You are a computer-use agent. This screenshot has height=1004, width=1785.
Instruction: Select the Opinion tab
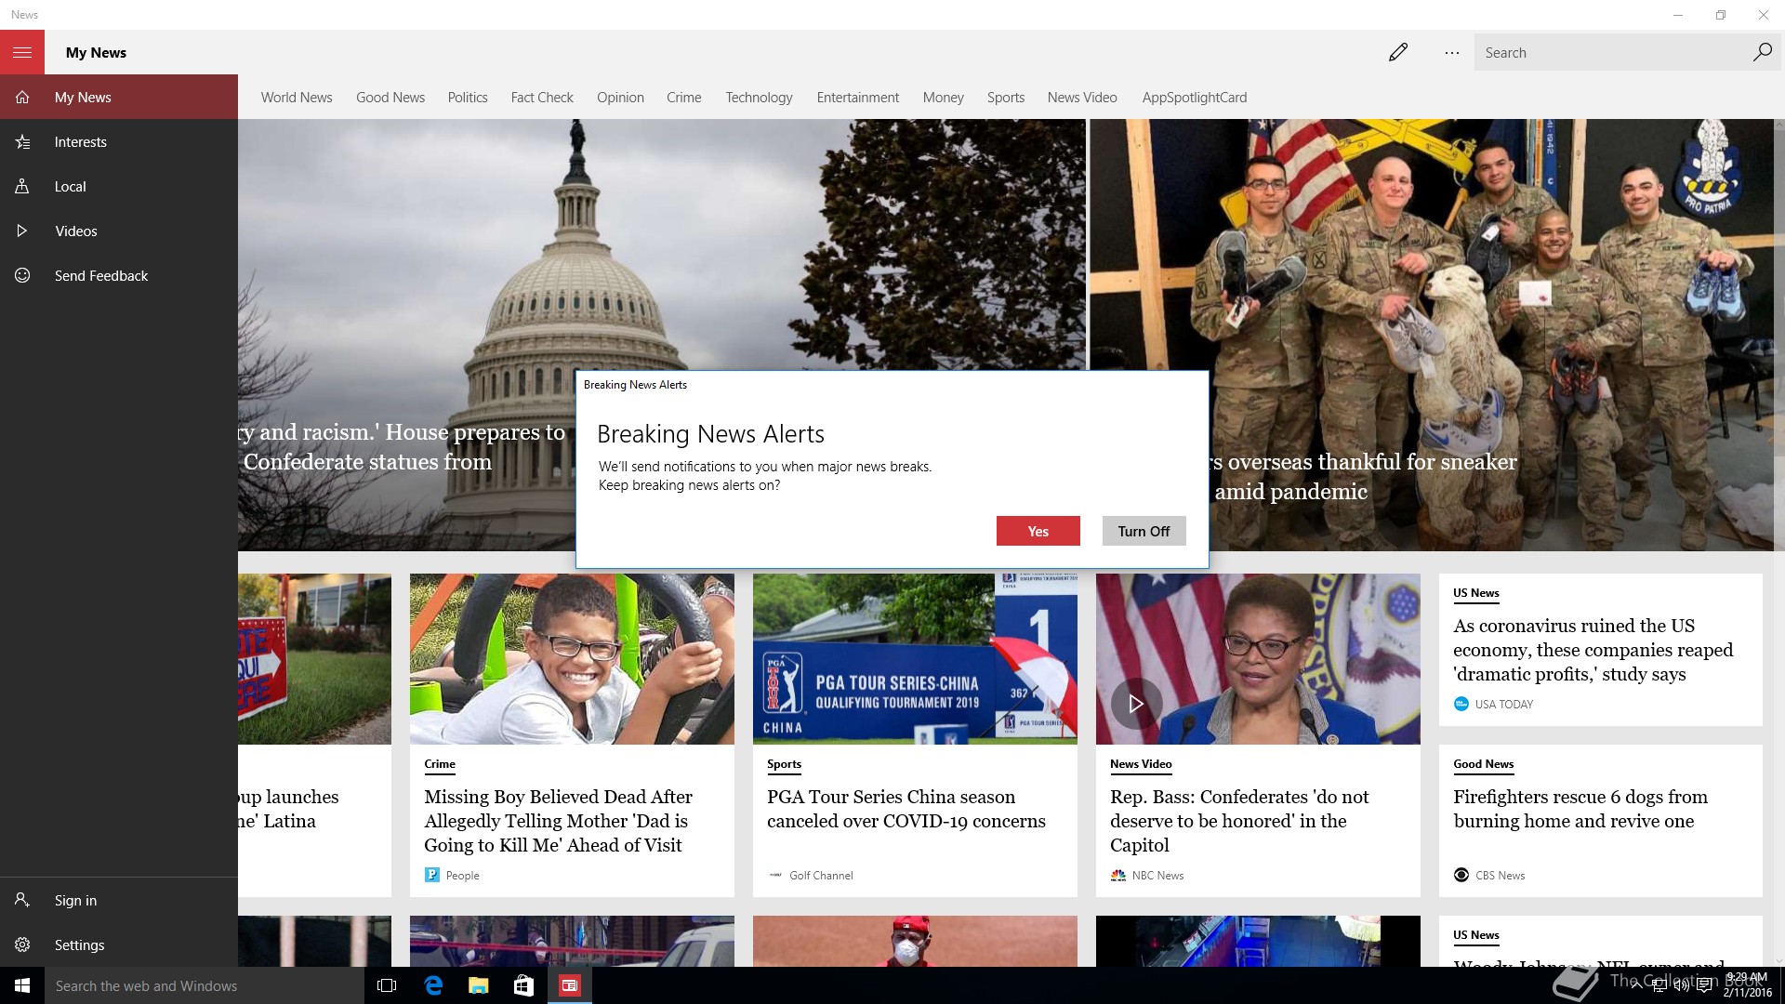click(x=620, y=97)
